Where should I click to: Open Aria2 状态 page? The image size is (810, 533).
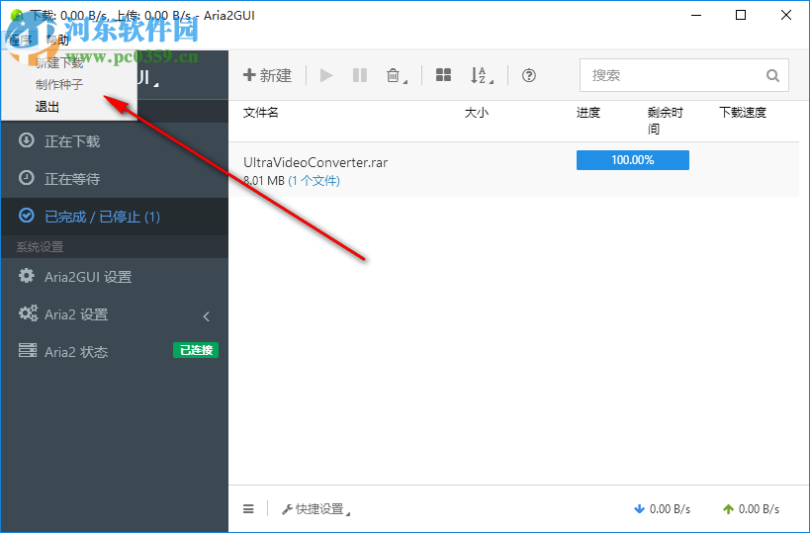coord(114,352)
